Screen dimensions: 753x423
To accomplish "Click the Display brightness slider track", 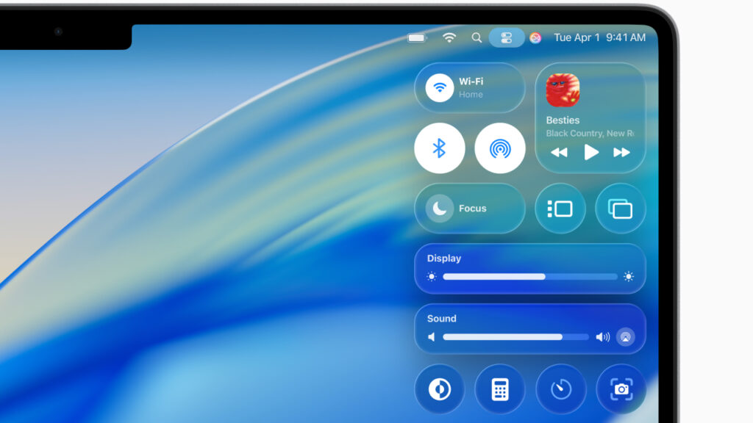I will [x=529, y=277].
